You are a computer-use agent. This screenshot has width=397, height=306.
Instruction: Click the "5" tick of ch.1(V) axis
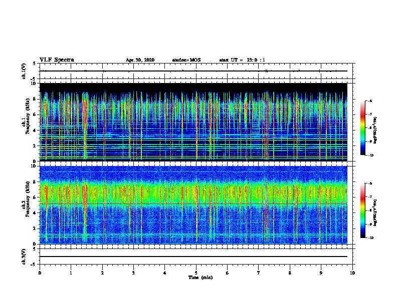coord(35,63)
